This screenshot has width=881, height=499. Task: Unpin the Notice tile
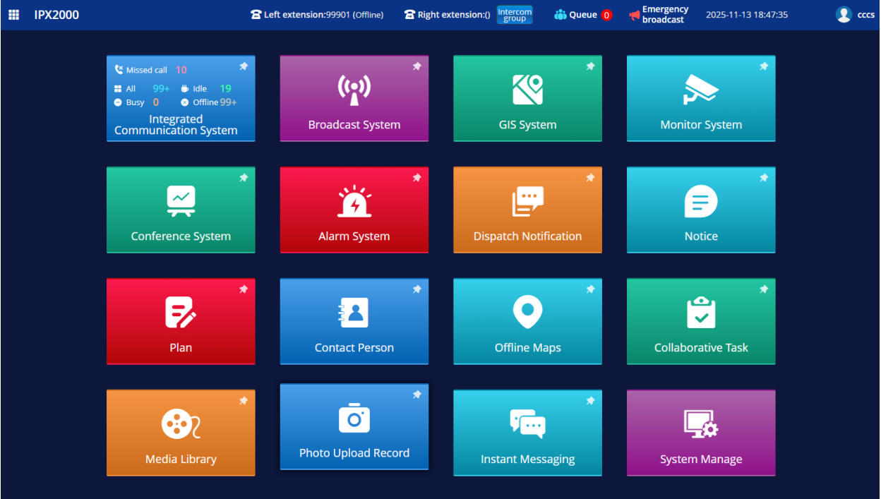pyautogui.click(x=763, y=178)
